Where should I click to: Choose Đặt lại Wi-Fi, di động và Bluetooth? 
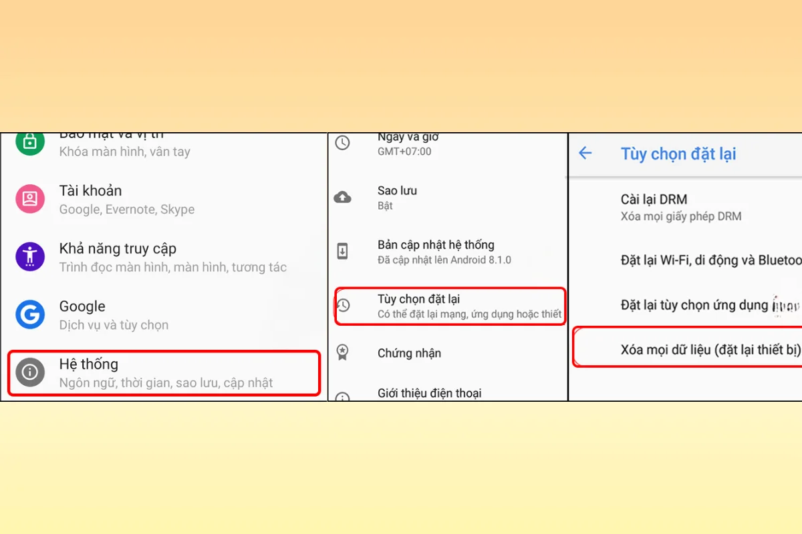710,260
